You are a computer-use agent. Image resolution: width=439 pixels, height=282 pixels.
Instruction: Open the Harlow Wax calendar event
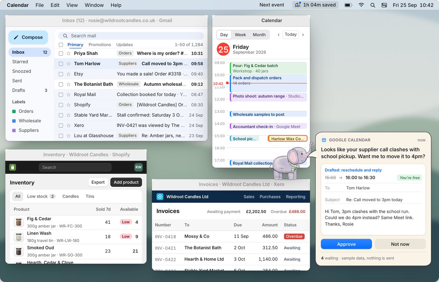(288, 139)
